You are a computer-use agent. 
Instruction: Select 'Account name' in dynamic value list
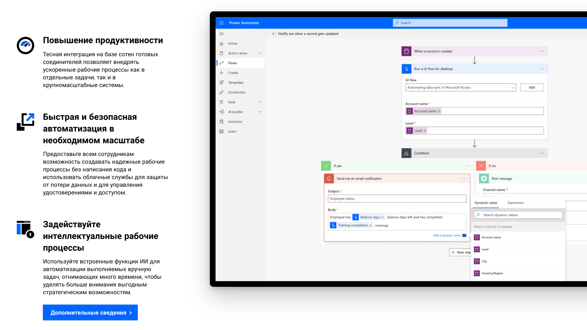pos(518,238)
